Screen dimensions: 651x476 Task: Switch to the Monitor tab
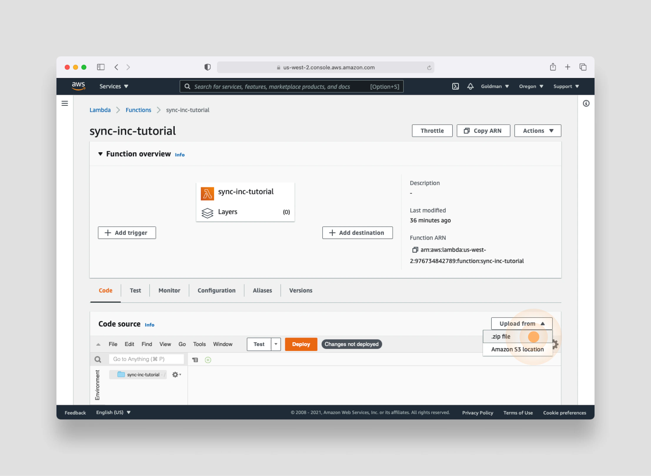[169, 290]
